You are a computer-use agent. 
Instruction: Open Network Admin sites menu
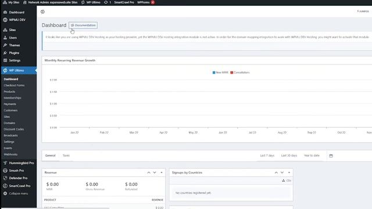51,2
